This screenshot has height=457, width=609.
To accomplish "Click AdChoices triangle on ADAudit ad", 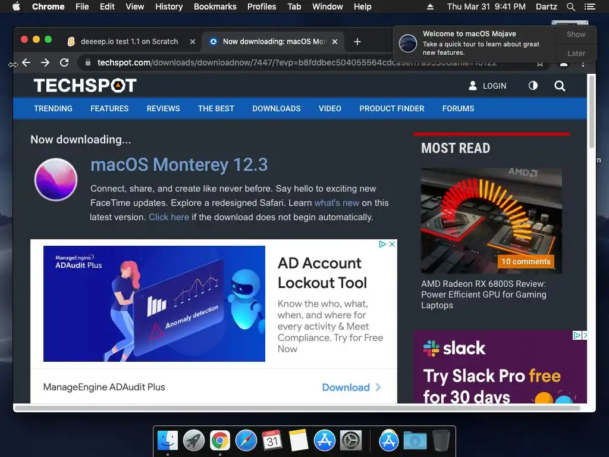I will [382, 244].
